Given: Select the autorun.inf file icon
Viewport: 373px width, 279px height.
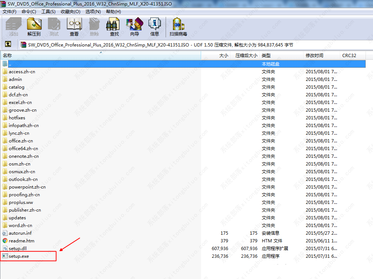Looking at the screenshot, I should pos(5,233).
